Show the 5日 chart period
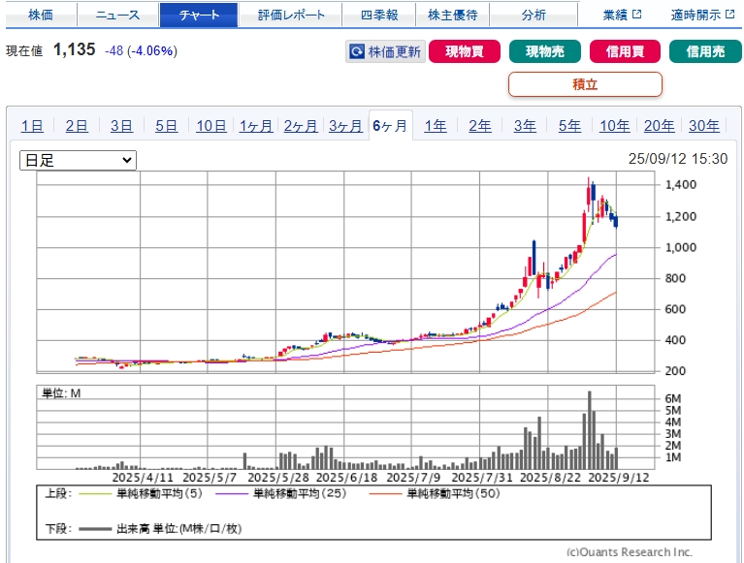744x563 pixels. tap(166, 126)
